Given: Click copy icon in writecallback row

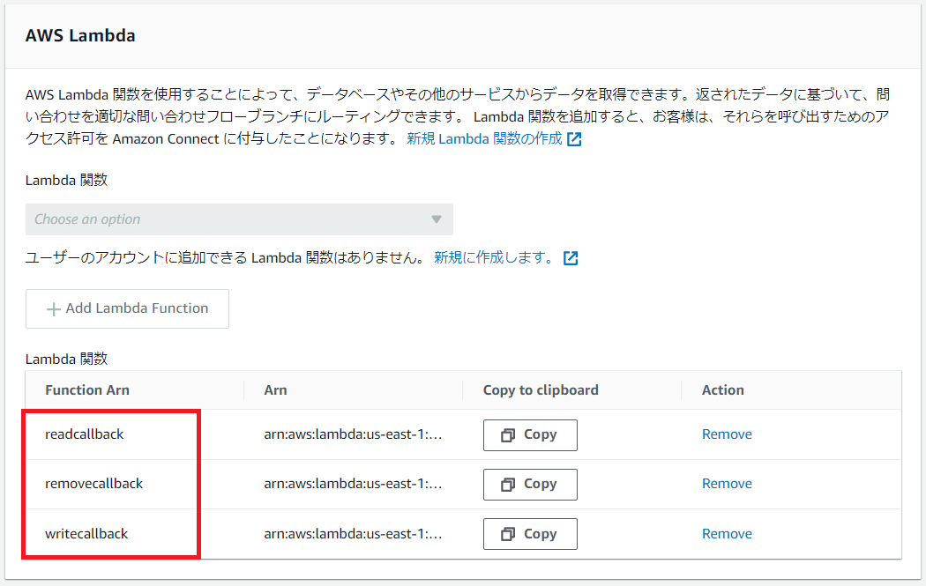Looking at the screenshot, I should [x=508, y=534].
